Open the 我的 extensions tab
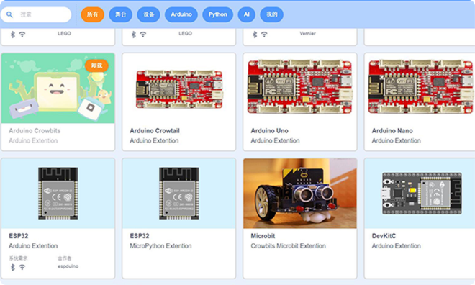 coord(272,14)
